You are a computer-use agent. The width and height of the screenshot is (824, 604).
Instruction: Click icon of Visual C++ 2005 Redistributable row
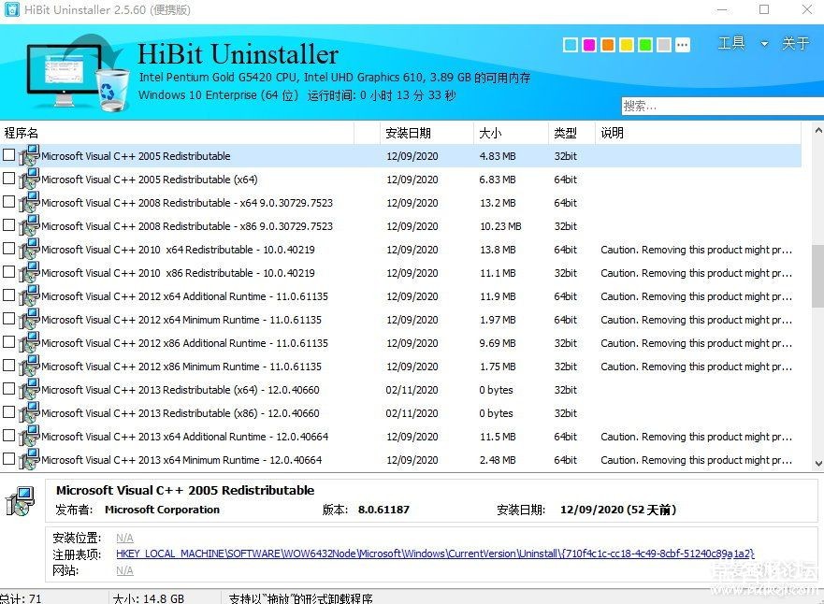29,155
